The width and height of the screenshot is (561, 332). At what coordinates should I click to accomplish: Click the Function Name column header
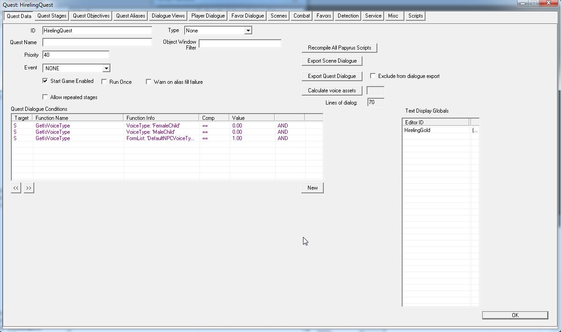click(x=78, y=118)
